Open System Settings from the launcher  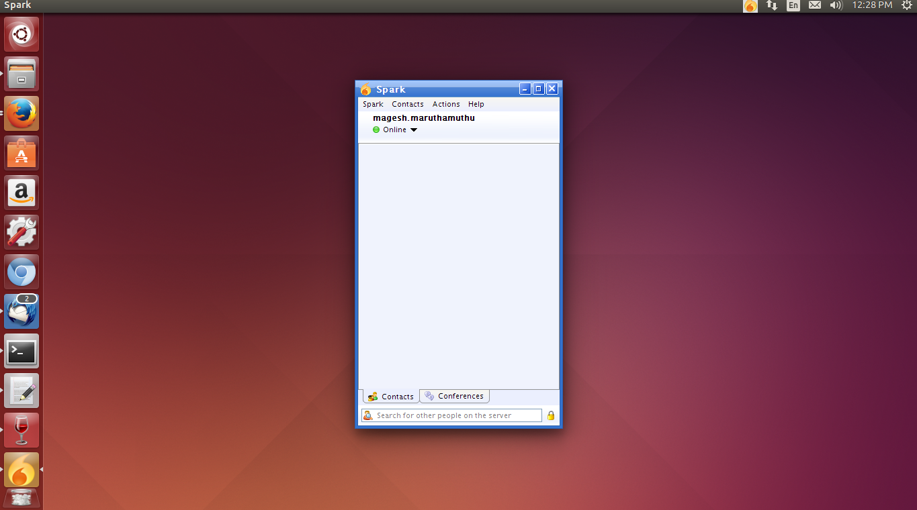coord(21,232)
